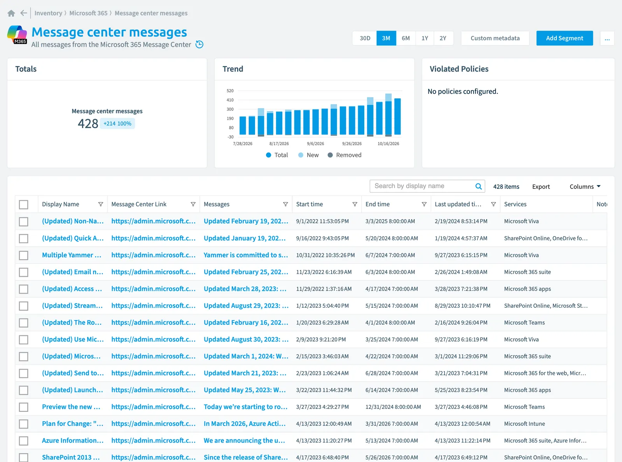Open Message Center Link filter icon
622x462 pixels.
pos(193,204)
